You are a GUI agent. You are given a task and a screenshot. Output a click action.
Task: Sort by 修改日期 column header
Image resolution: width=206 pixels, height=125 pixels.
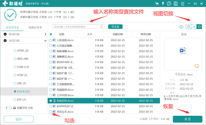(146, 34)
